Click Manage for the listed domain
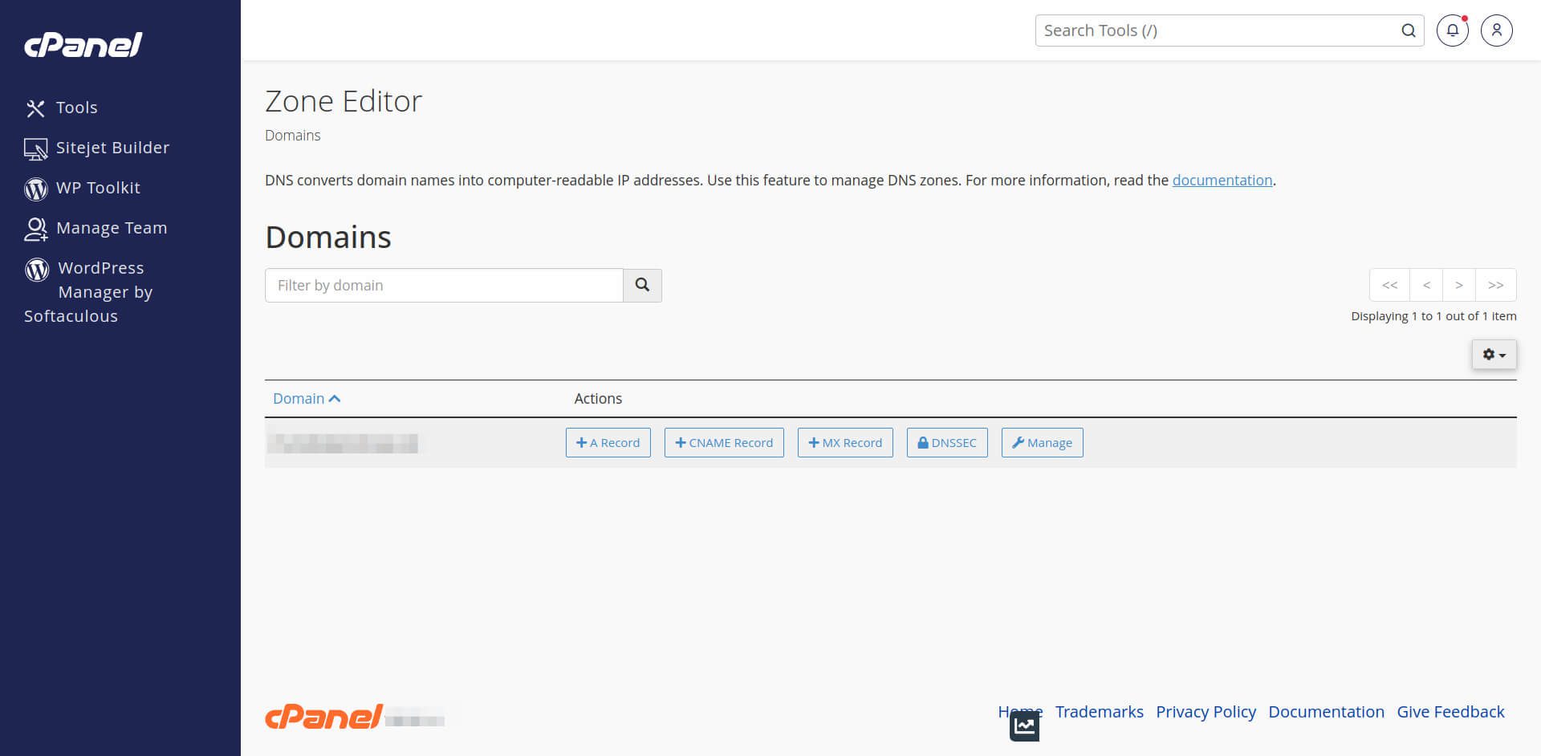This screenshot has width=1541, height=756. point(1042,442)
